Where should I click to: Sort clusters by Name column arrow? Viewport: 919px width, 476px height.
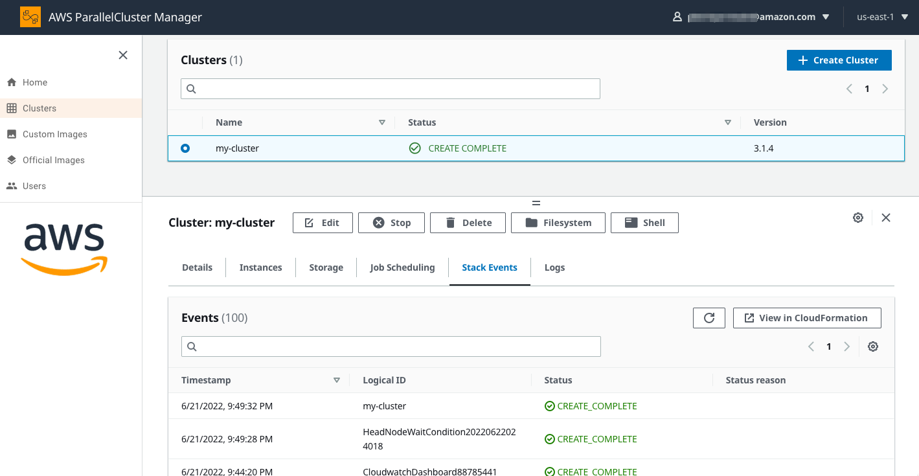(x=382, y=122)
